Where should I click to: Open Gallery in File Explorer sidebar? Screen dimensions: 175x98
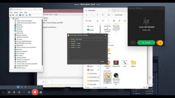click(91, 30)
